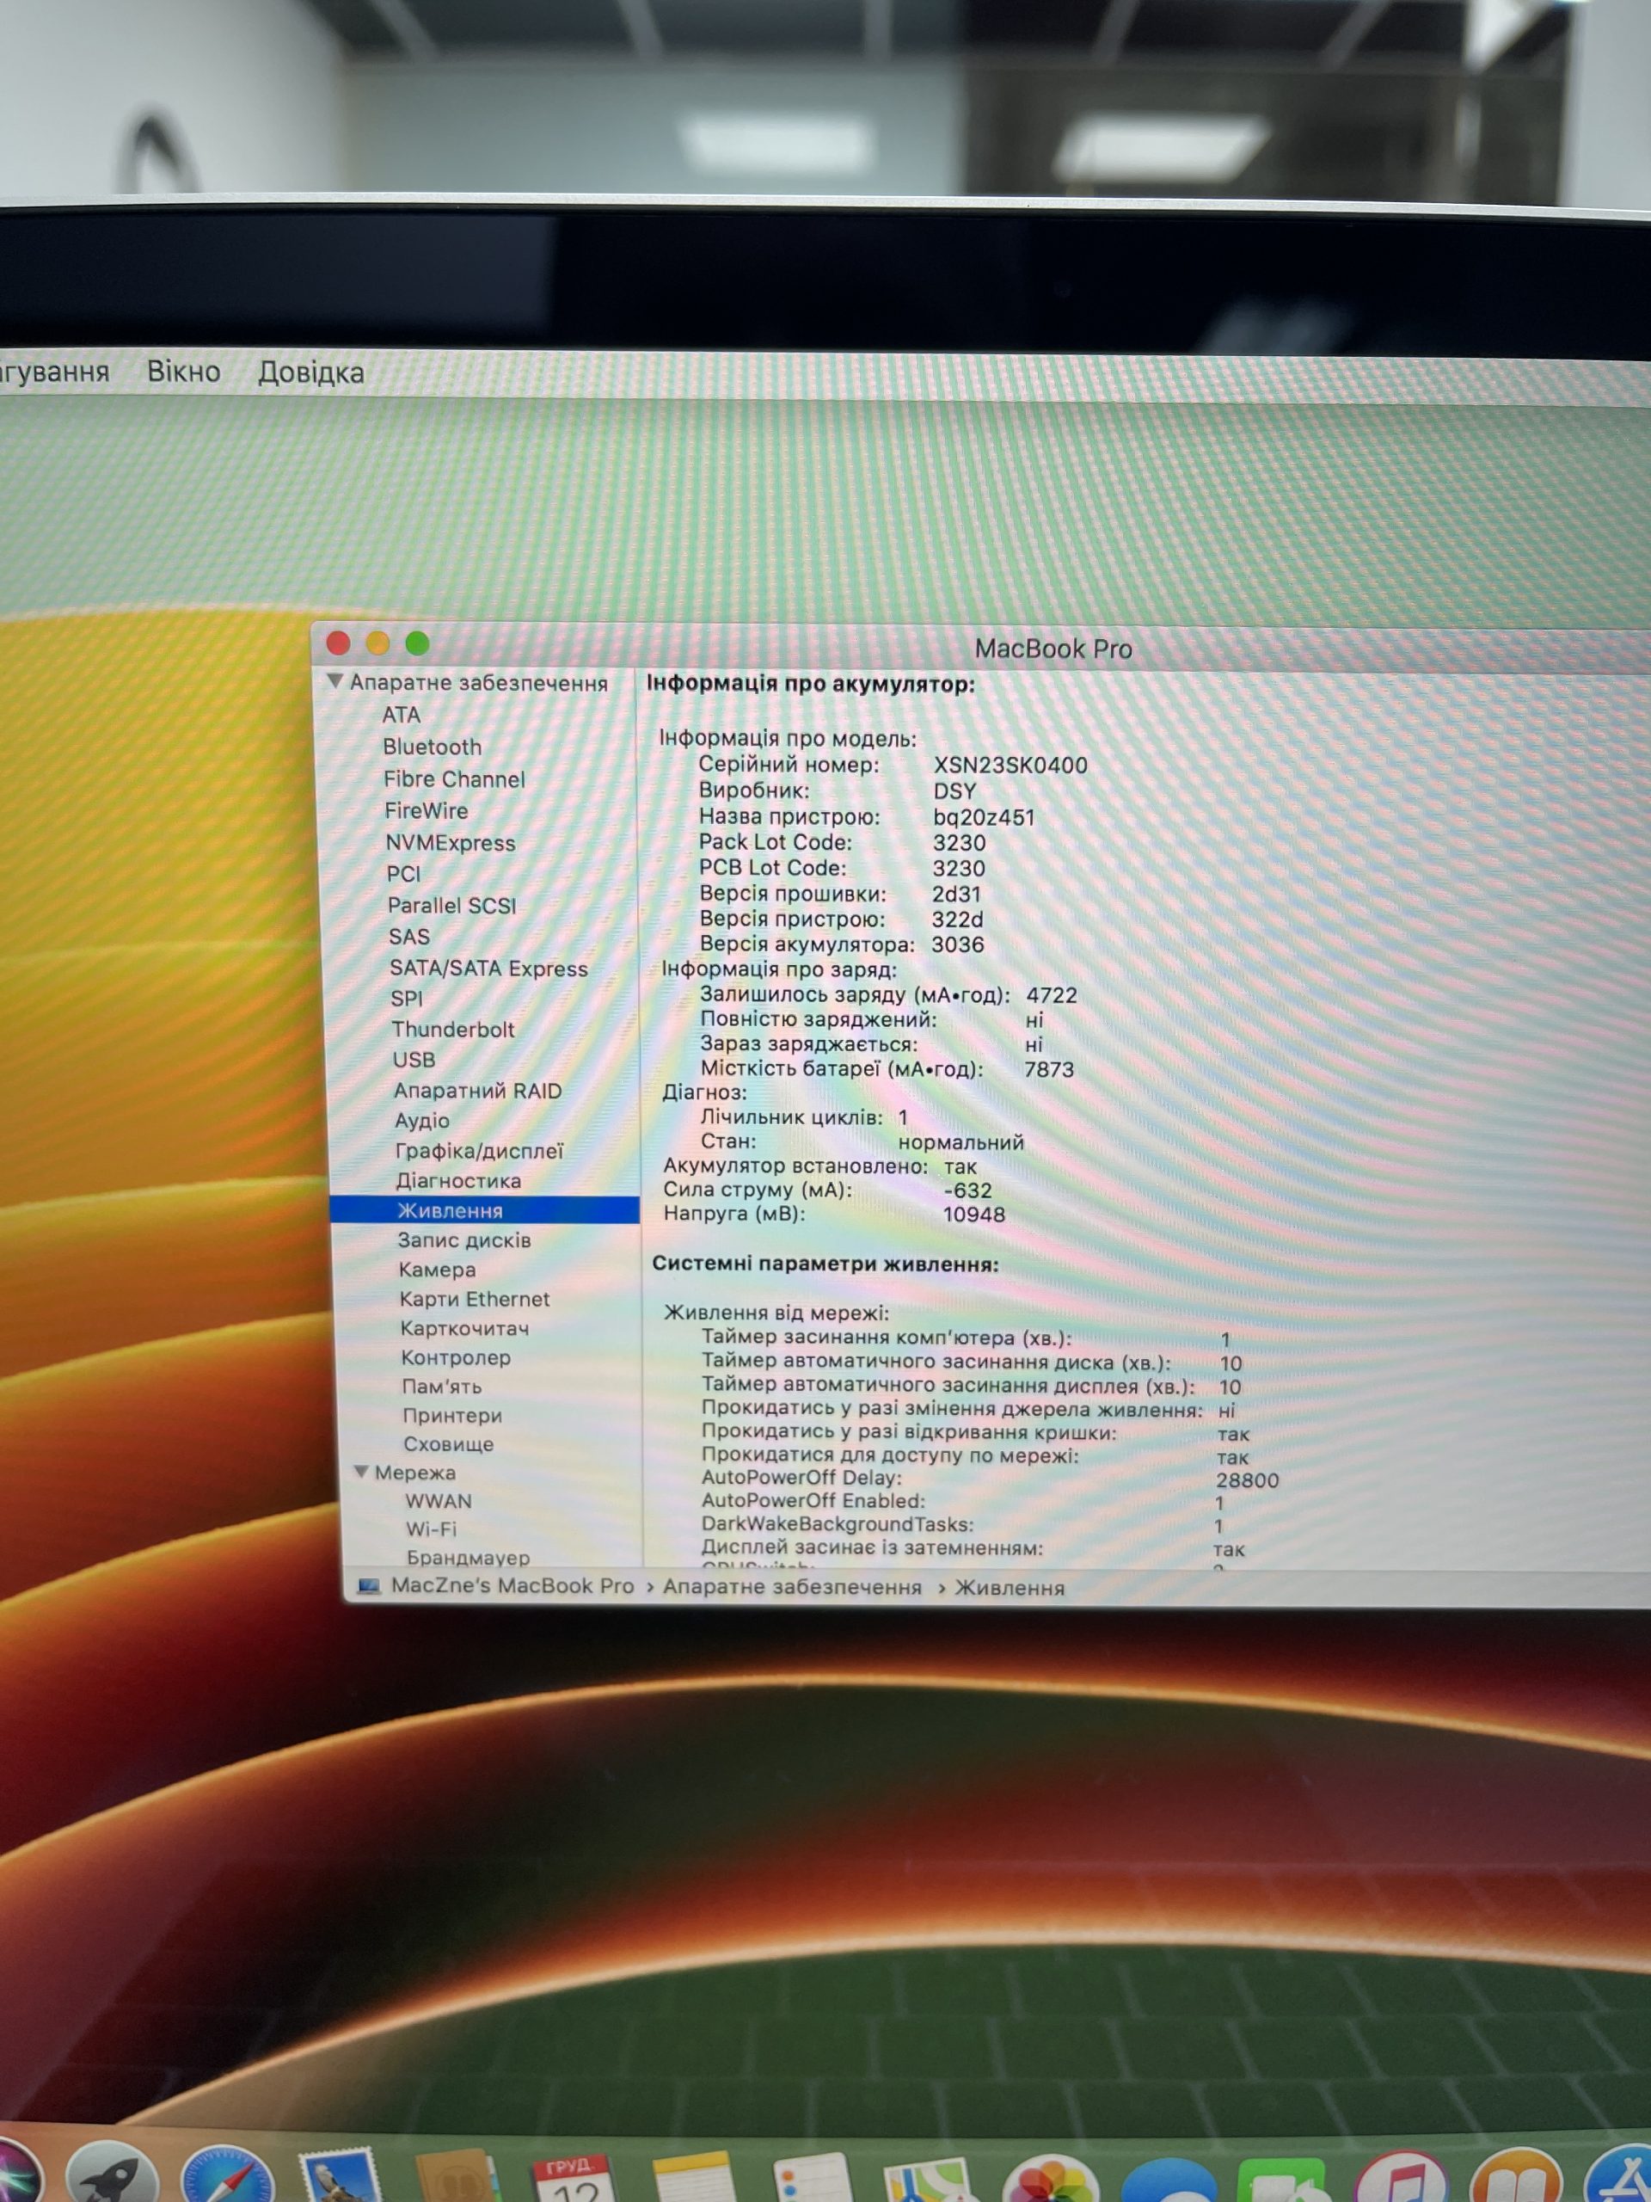Screen dimensions: 1651x2202
Task: Close the MacBook Pro window
Action: 338,643
